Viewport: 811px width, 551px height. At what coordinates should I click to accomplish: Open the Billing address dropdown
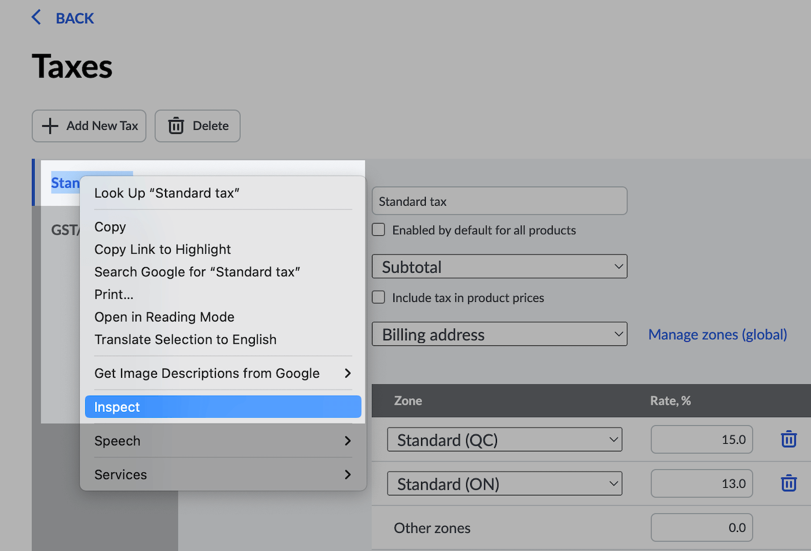point(499,334)
